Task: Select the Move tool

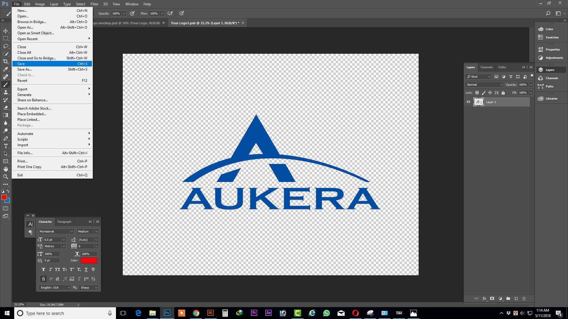Action: (6, 31)
